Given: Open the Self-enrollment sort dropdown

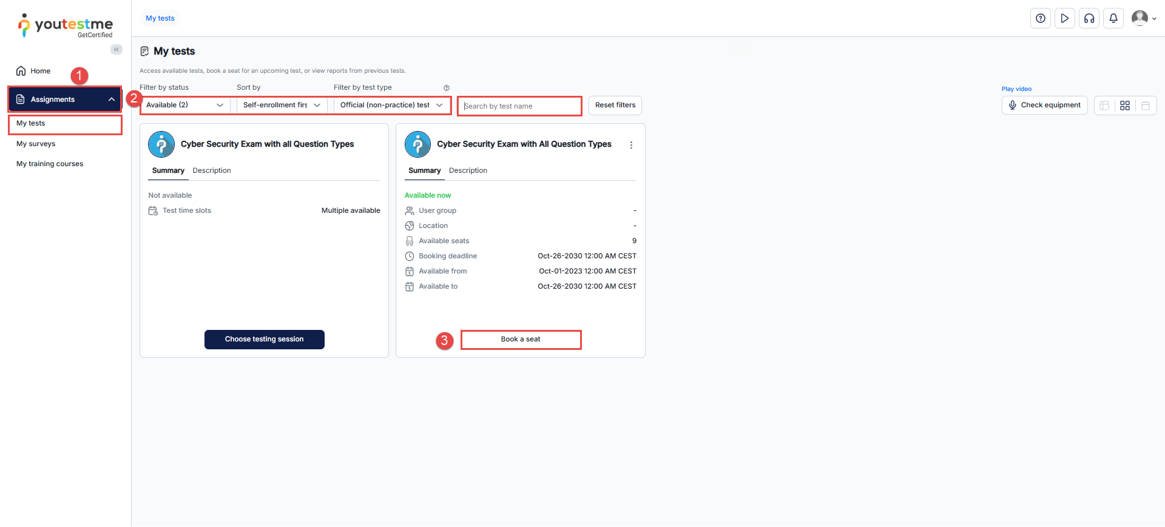Looking at the screenshot, I should 282,105.
